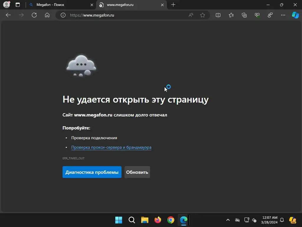
Task: Launch Google Chrome from taskbar
Action: pos(171,220)
